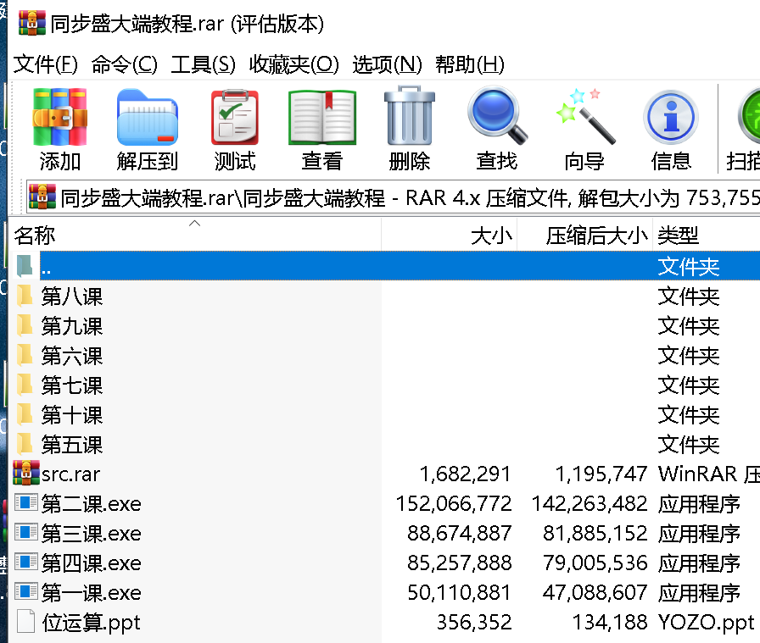Click the 位运算.ppt document icon
The height and width of the screenshot is (643, 760).
[x=25, y=622]
